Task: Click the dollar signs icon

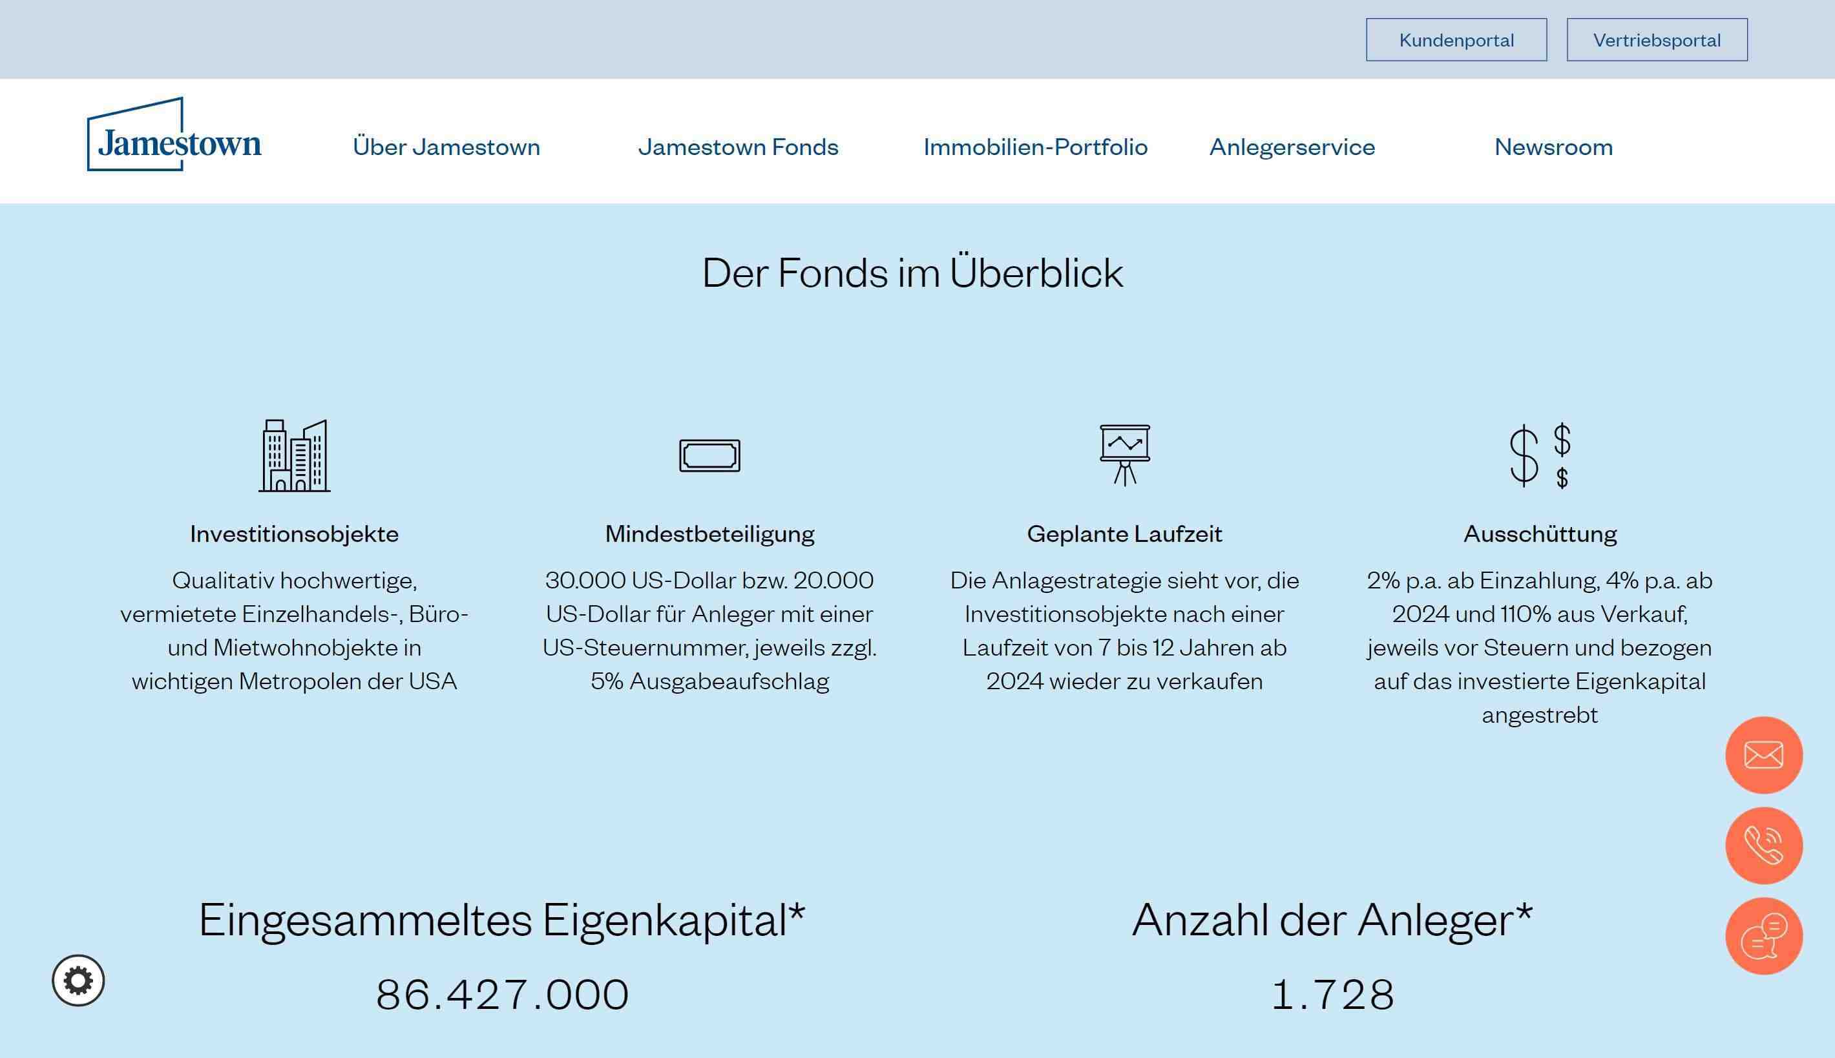Action: [x=1539, y=455]
